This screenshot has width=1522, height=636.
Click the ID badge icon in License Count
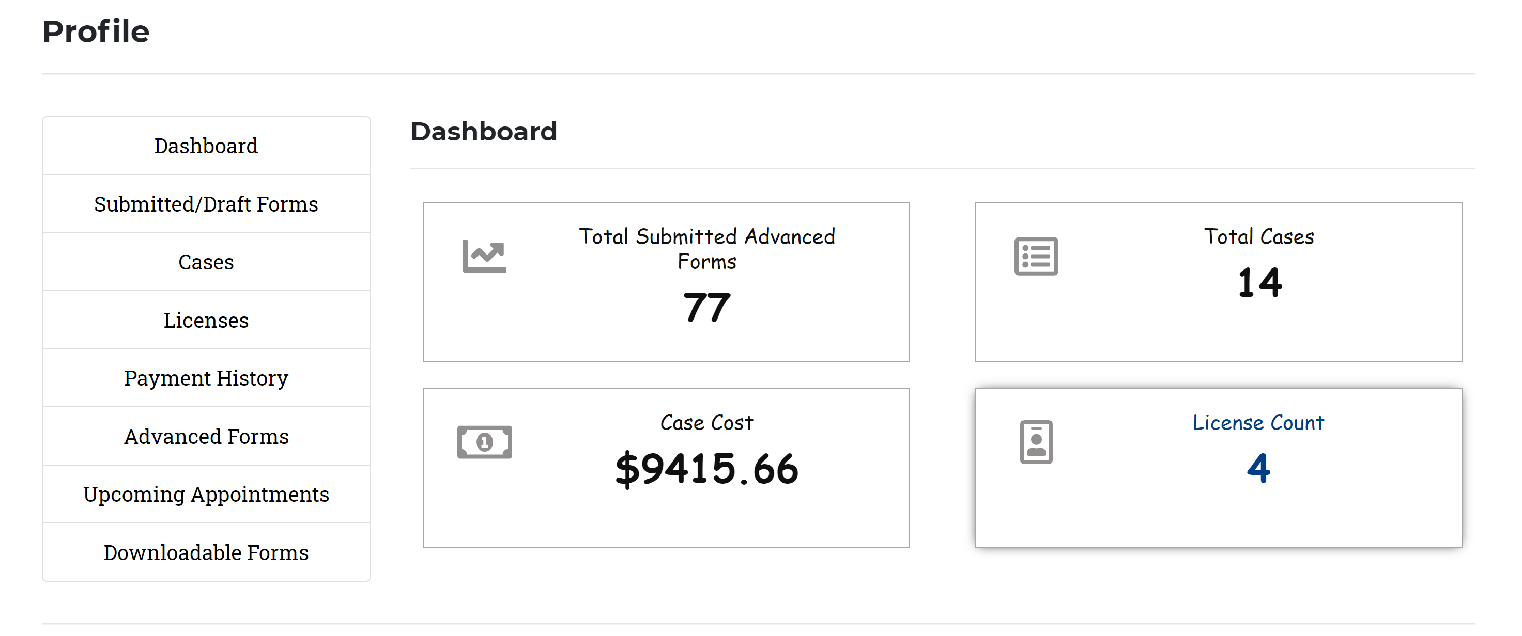click(1036, 442)
